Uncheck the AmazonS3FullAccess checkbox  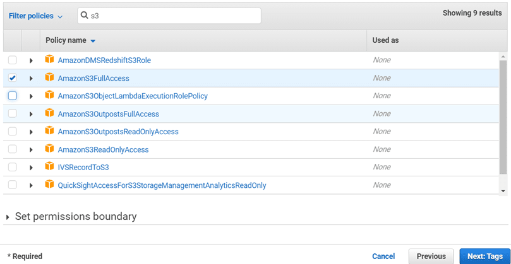(13, 78)
